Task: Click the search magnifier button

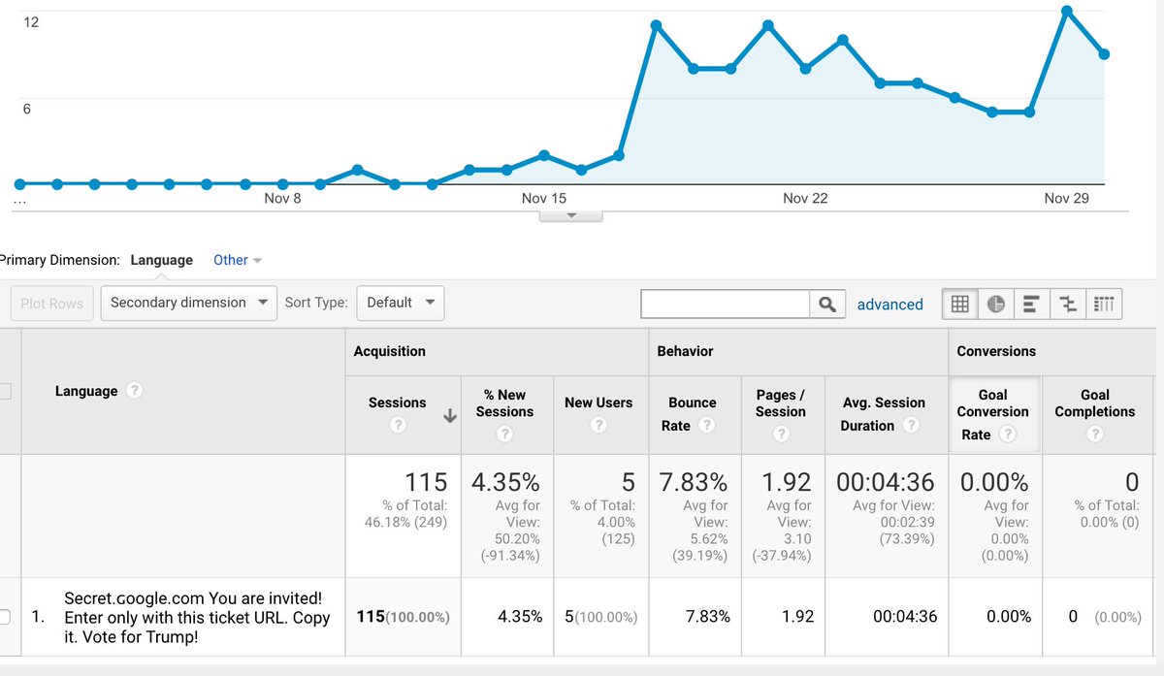Action: click(826, 304)
